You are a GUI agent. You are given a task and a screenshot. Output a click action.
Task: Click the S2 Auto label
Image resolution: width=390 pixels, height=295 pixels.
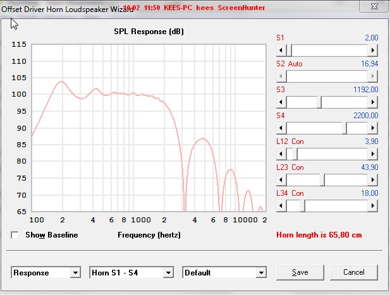pyautogui.click(x=289, y=64)
